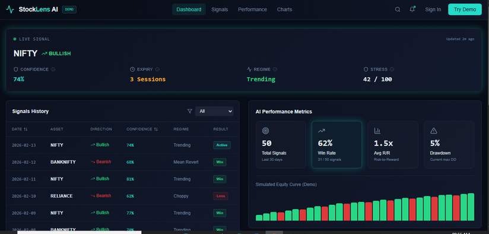Click the date 2026-02-13 cell
The image size is (489, 234).
pos(24,145)
